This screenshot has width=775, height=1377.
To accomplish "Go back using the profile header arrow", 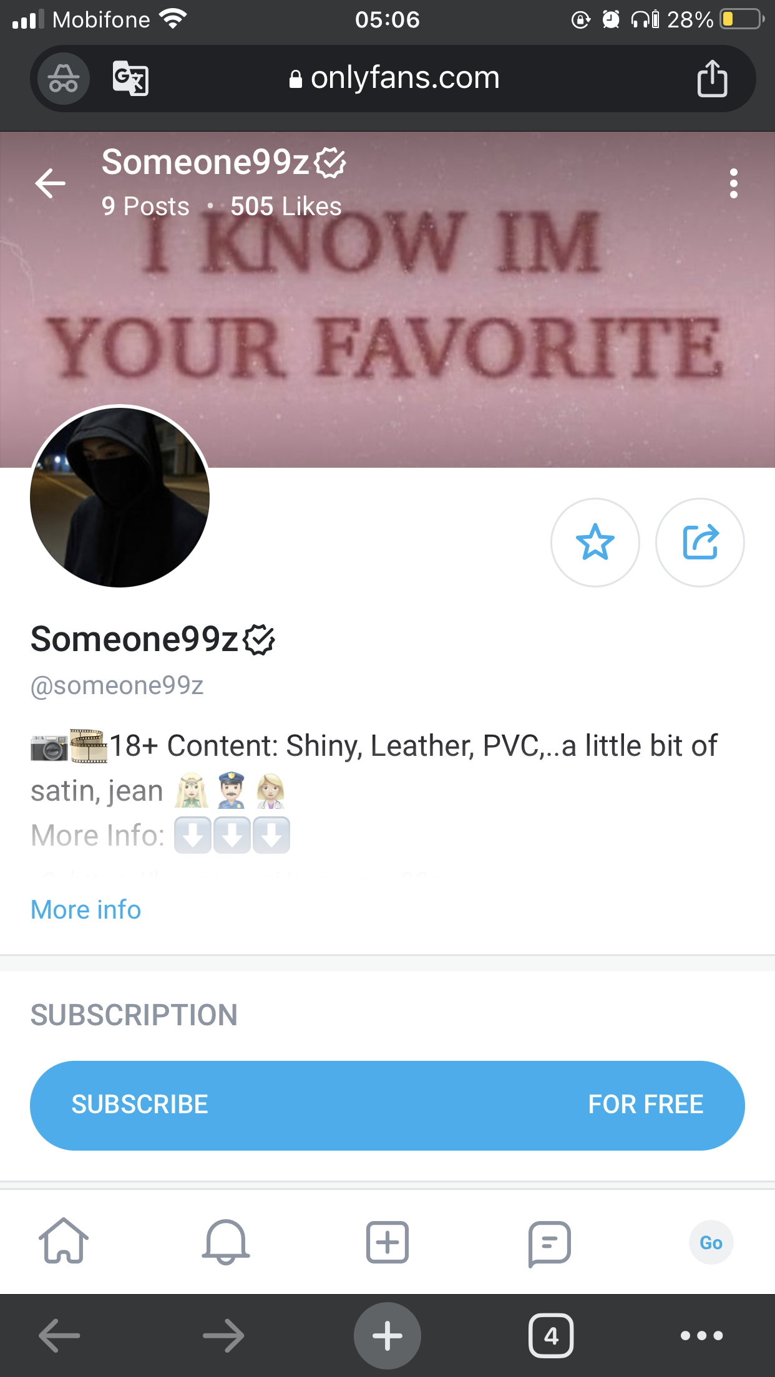I will click(51, 183).
